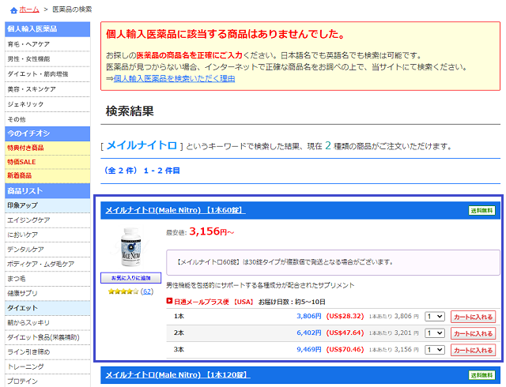The image size is (506, 387).
Task: Open 新着商品 in sidebar
Action: (x=47, y=176)
